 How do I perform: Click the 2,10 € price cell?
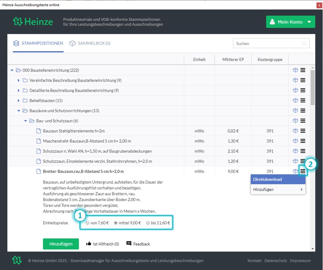click(233, 151)
